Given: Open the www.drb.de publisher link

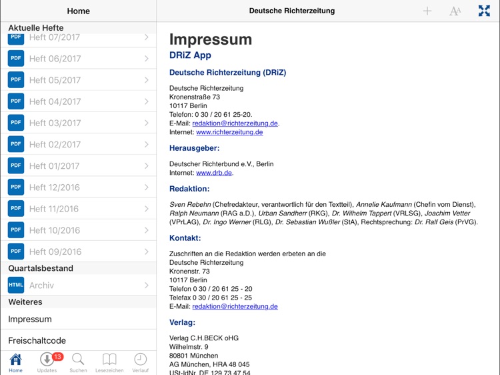Looking at the screenshot, I should coord(214,173).
